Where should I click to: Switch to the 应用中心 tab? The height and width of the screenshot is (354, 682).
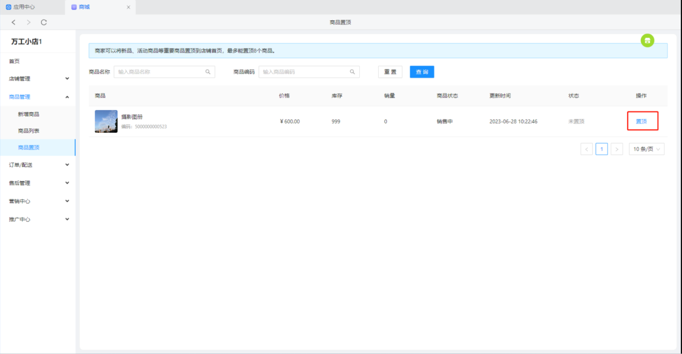tap(23, 7)
